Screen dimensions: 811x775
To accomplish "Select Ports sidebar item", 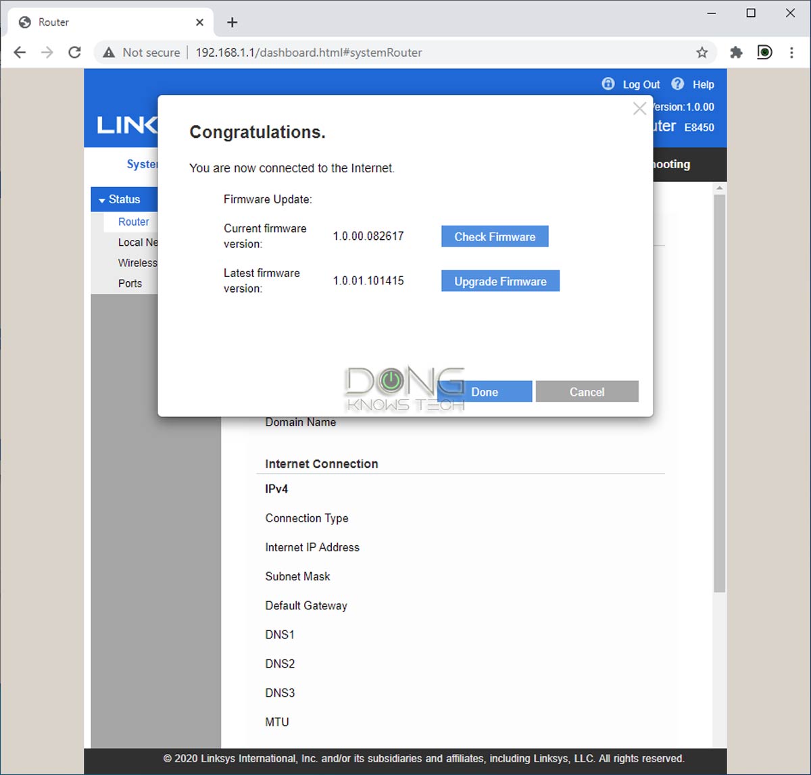I will tap(130, 283).
